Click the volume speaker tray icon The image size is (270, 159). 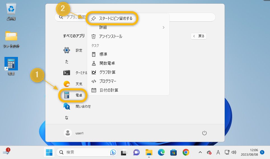(234, 152)
